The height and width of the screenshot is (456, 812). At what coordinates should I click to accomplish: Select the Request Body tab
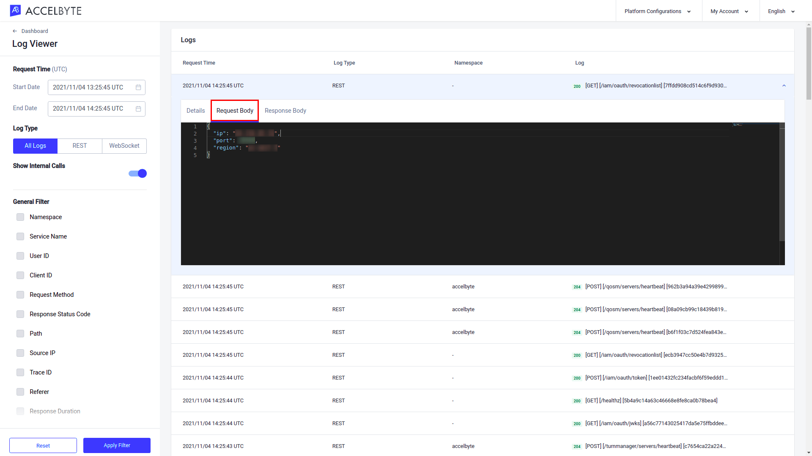coord(235,110)
